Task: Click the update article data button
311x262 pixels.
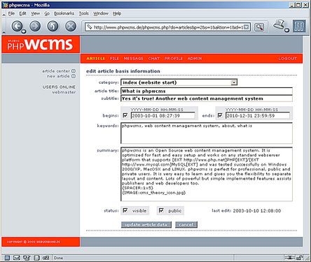Action: click(x=146, y=224)
